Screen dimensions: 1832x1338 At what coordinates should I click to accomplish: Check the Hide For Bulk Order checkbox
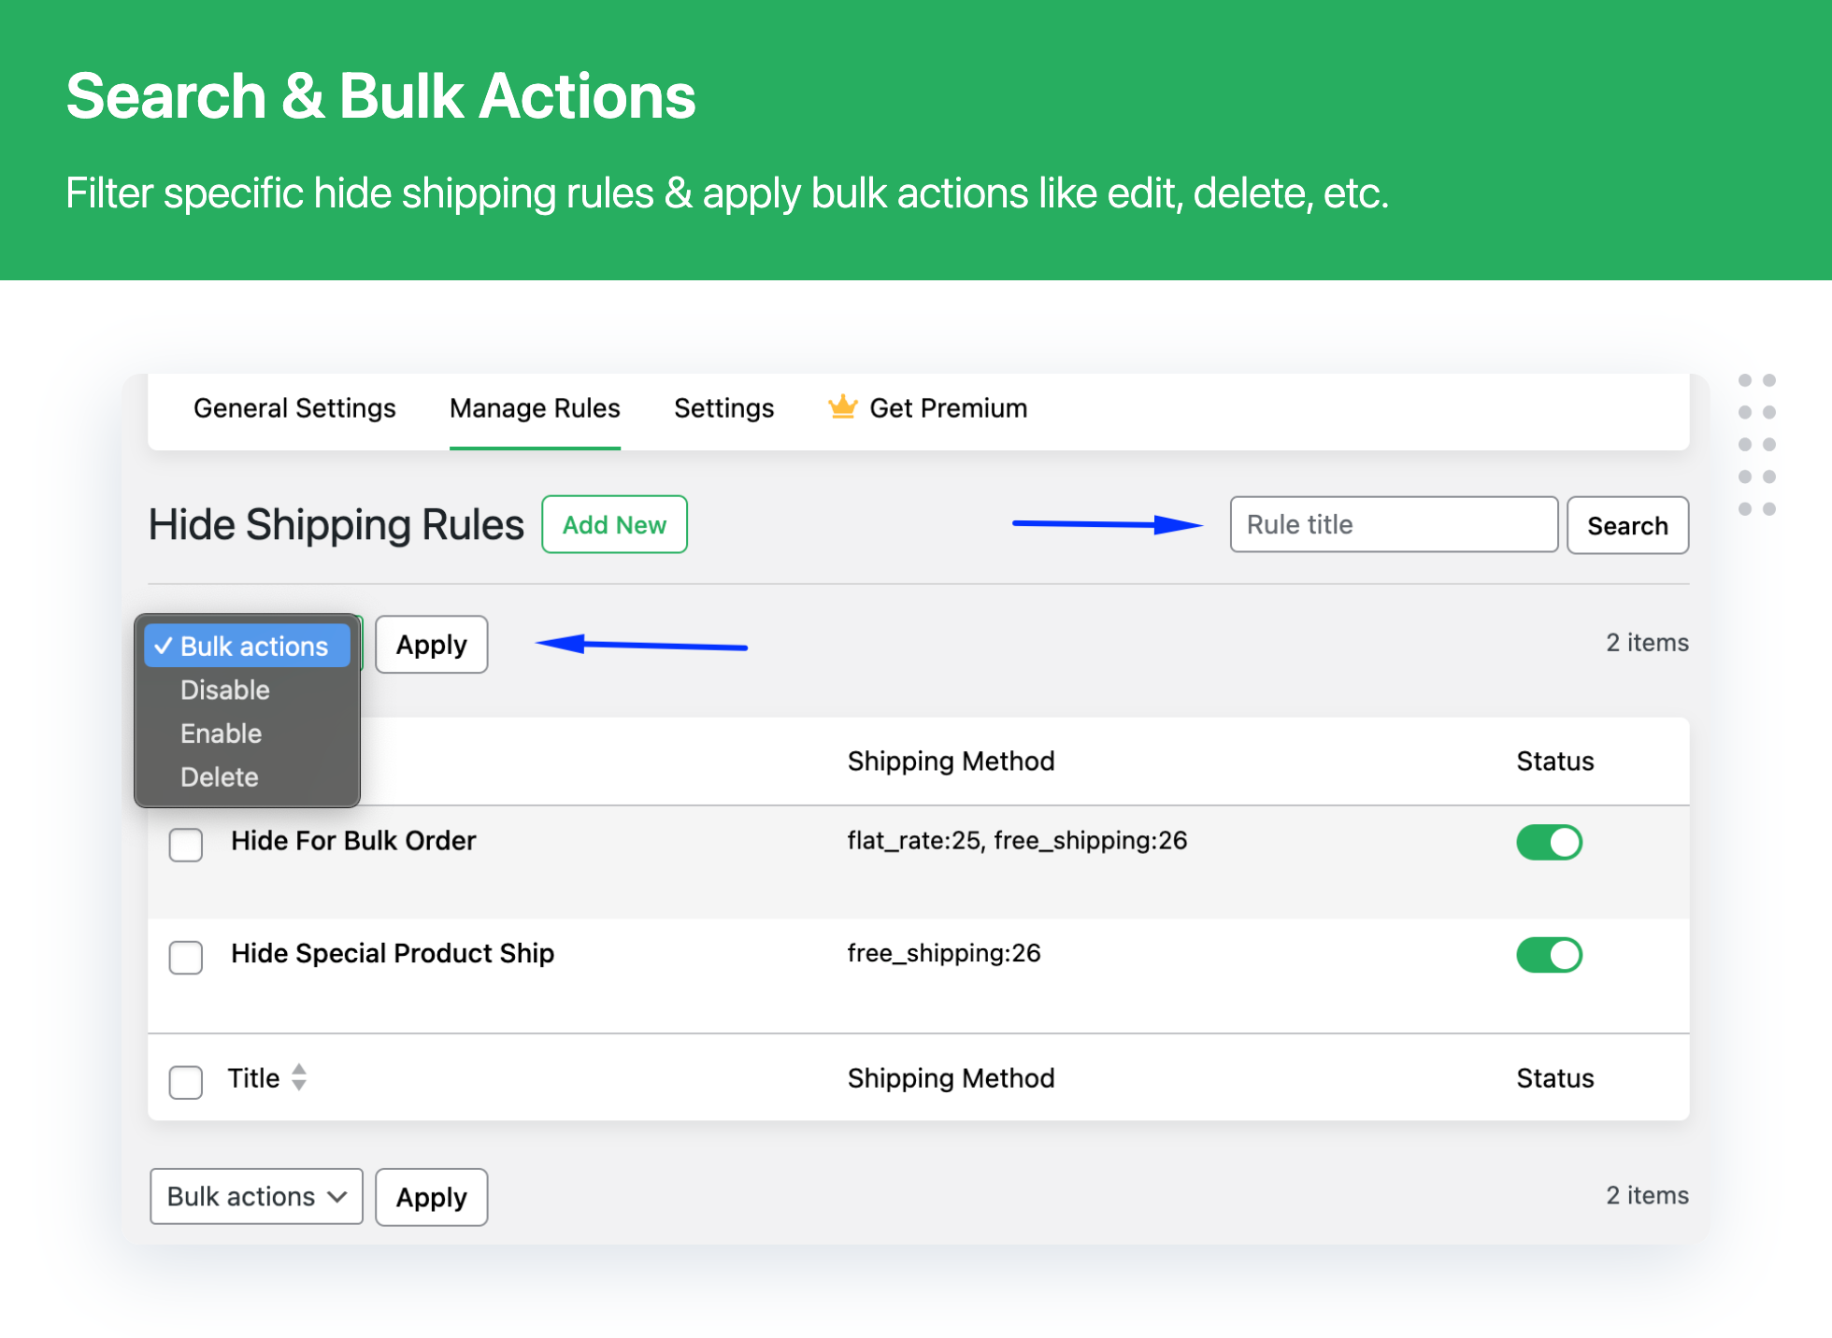pyautogui.click(x=186, y=844)
